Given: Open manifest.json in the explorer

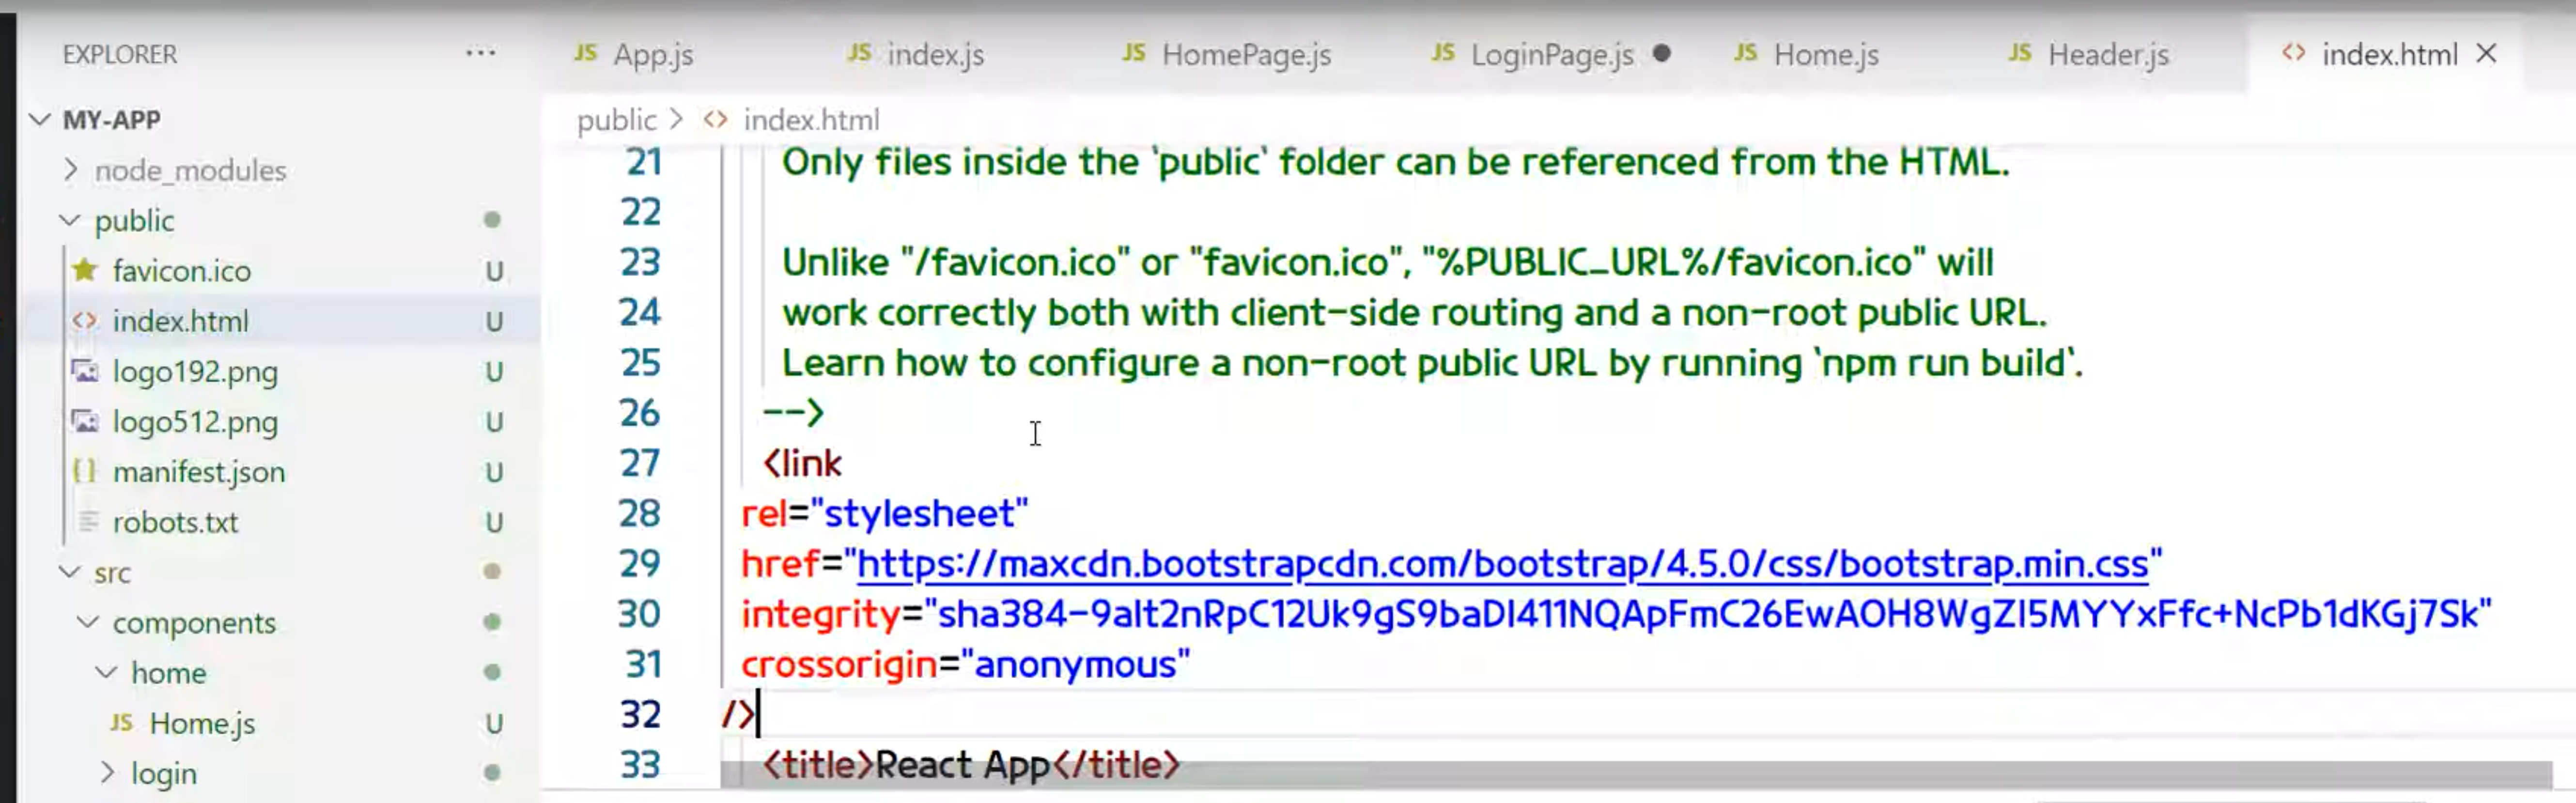Looking at the screenshot, I should point(198,472).
